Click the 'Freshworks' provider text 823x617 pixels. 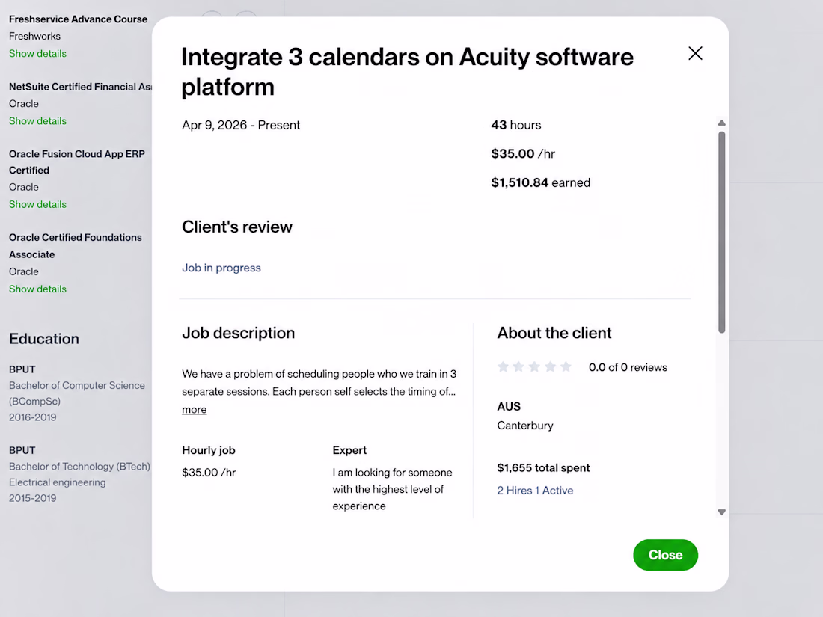point(34,36)
